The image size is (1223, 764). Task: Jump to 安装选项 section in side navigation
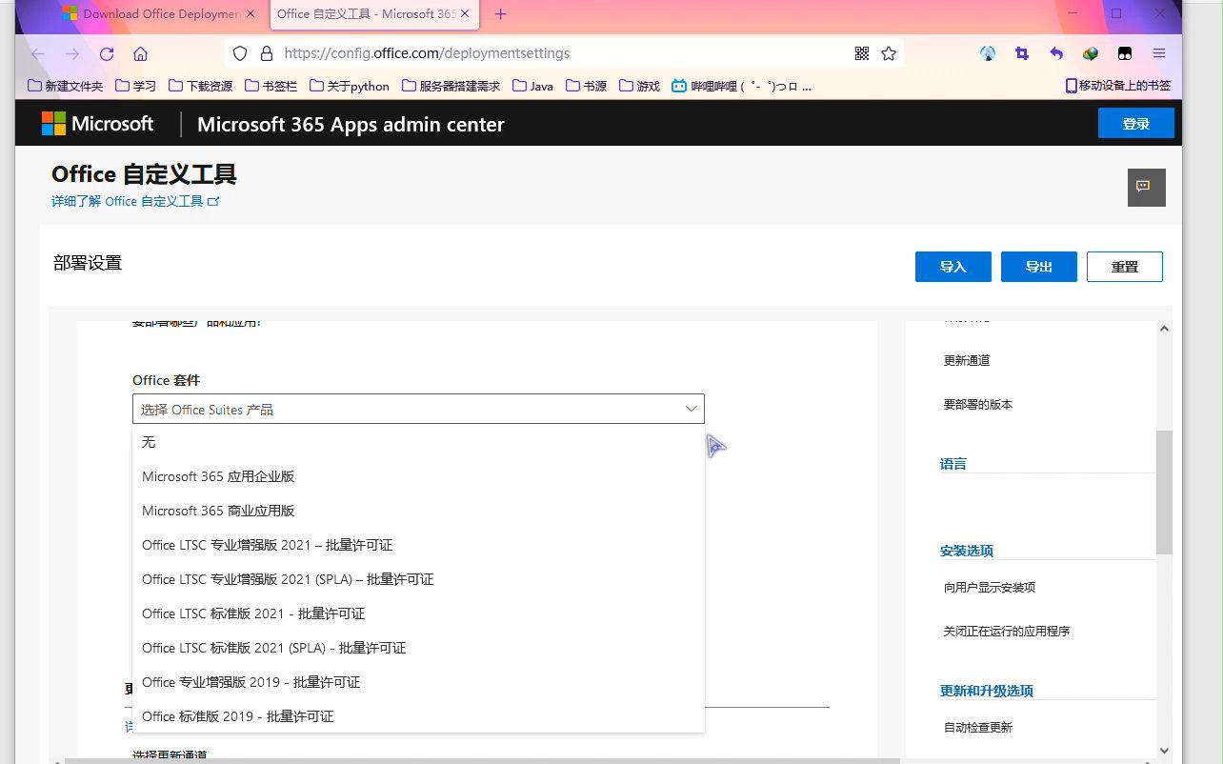(967, 551)
